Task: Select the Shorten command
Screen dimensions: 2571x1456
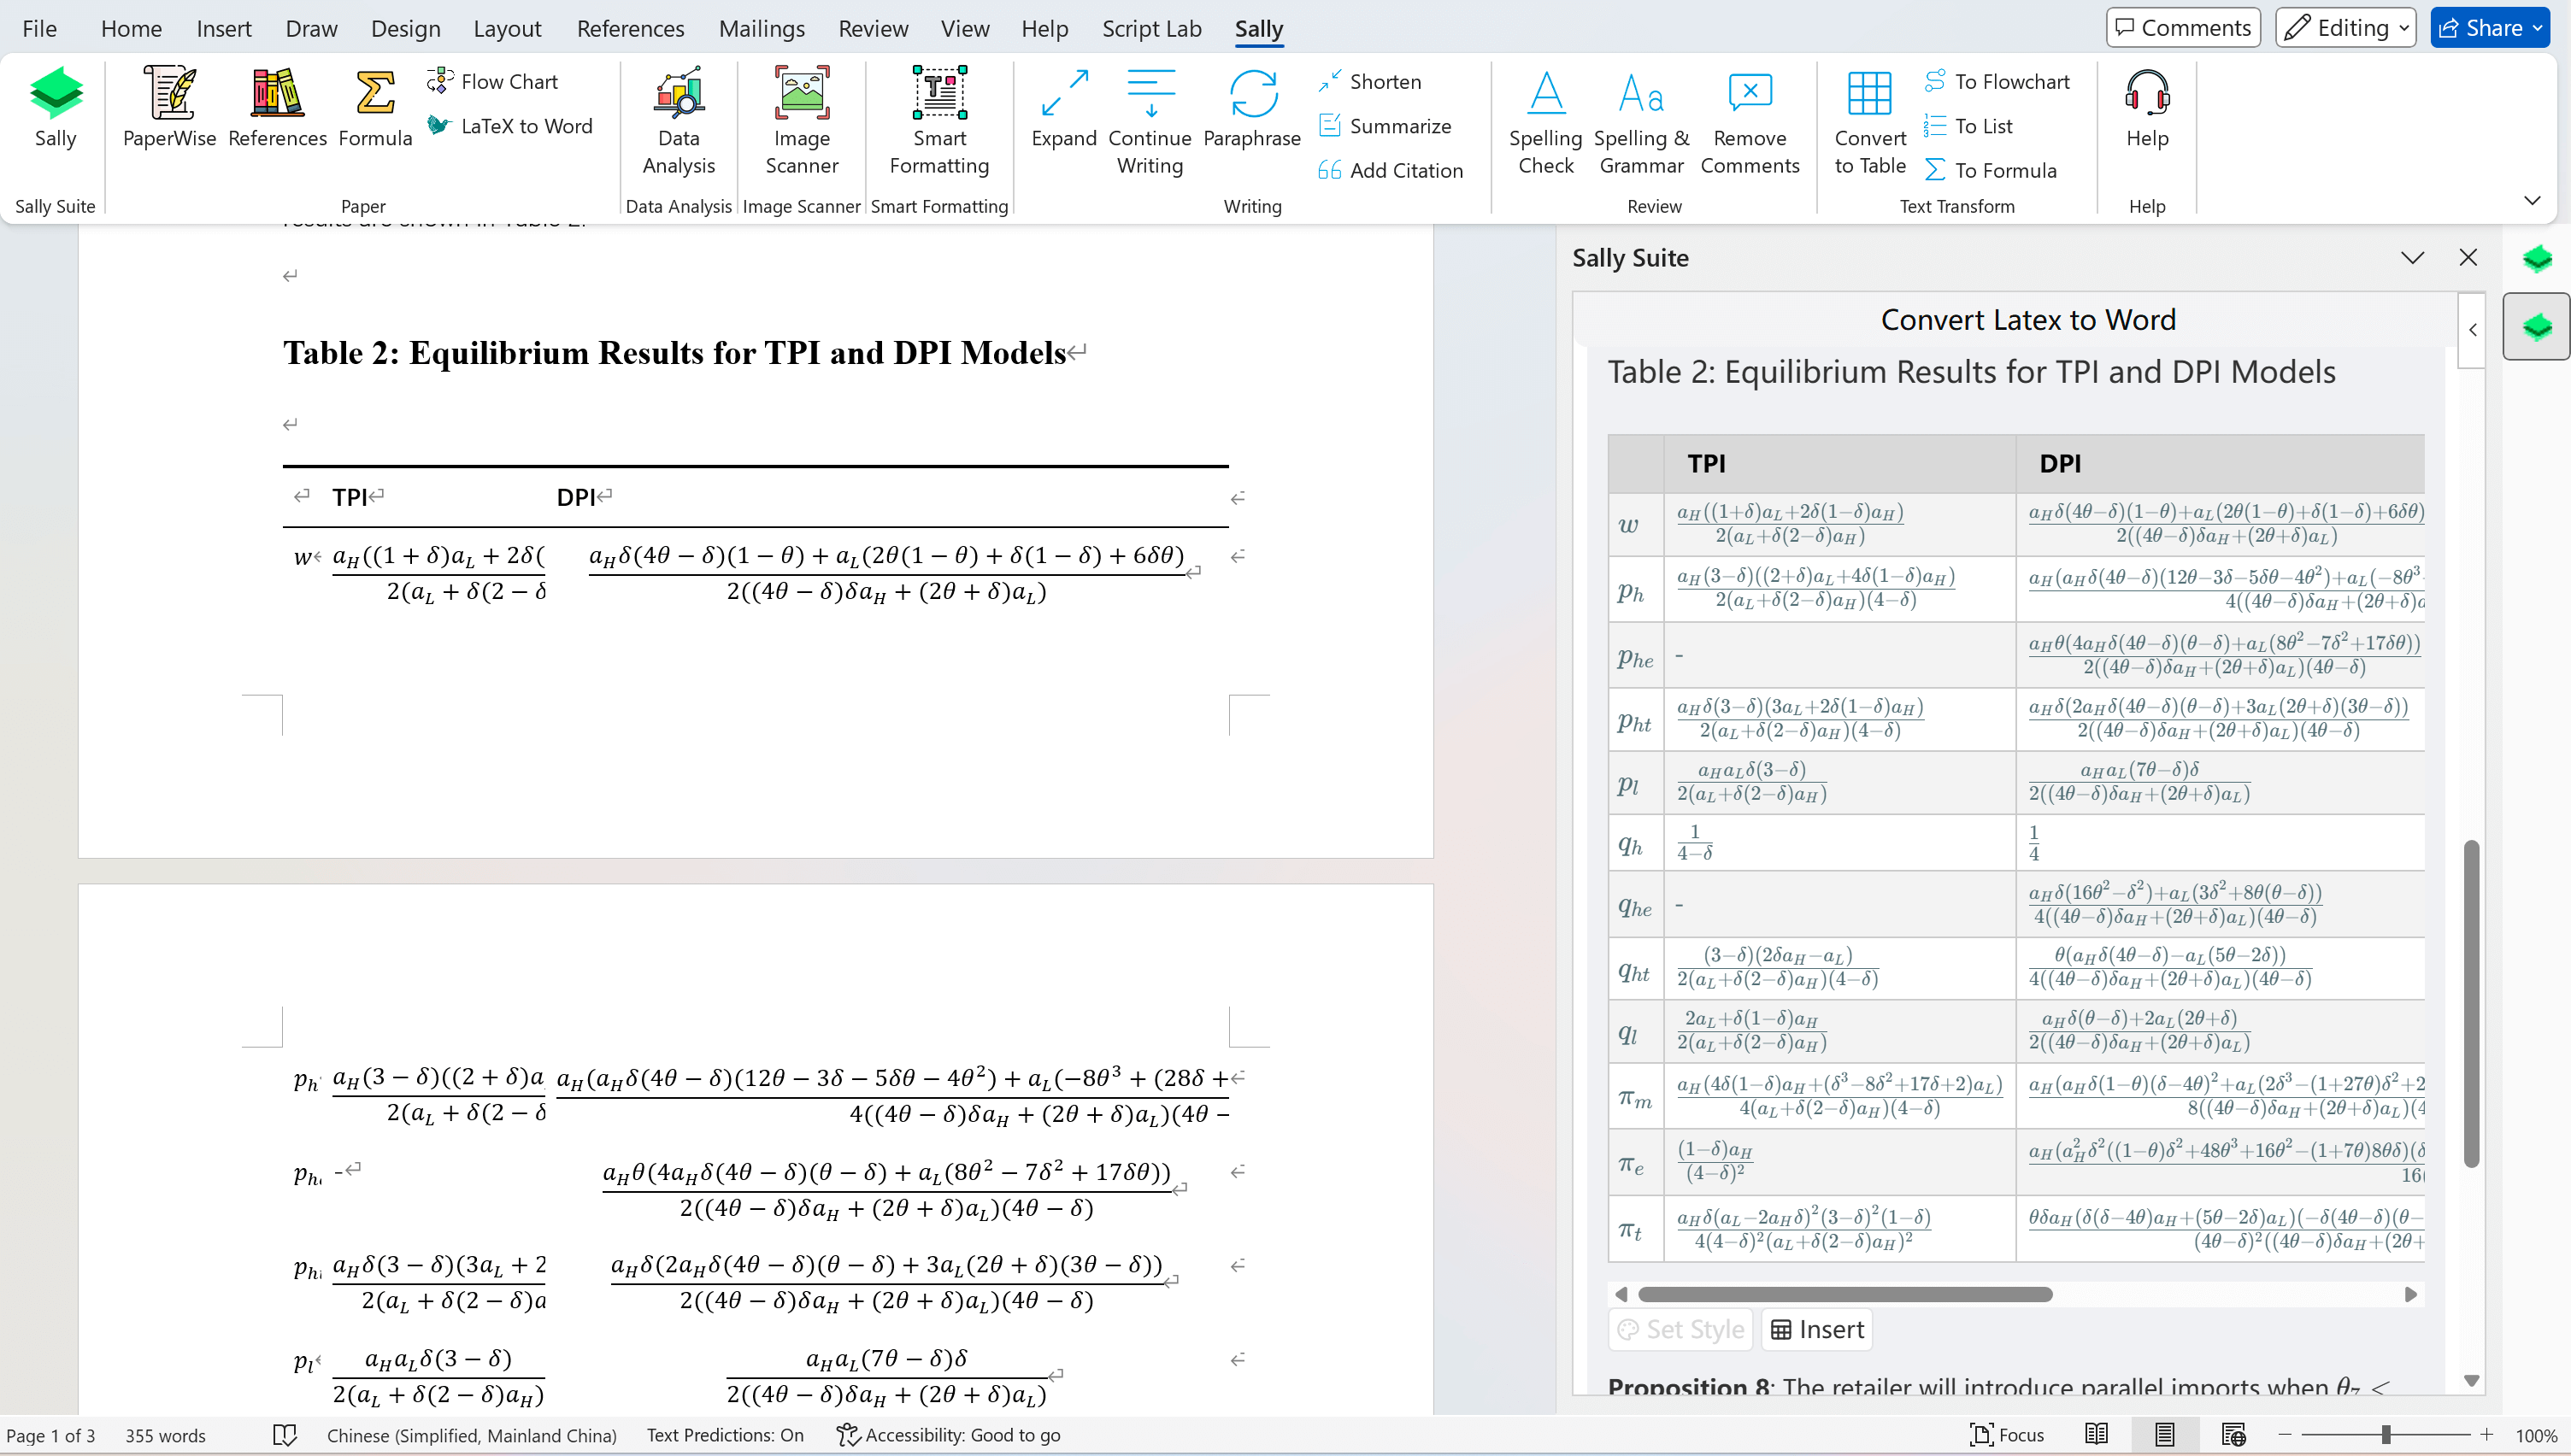Action: [x=1370, y=81]
